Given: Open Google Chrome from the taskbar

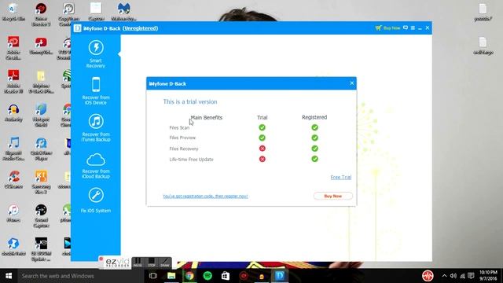Looking at the screenshot, I should (189, 276).
